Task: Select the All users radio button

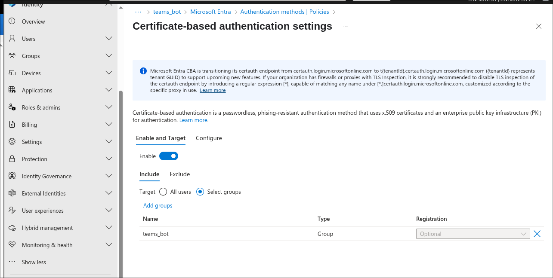Action: (163, 192)
